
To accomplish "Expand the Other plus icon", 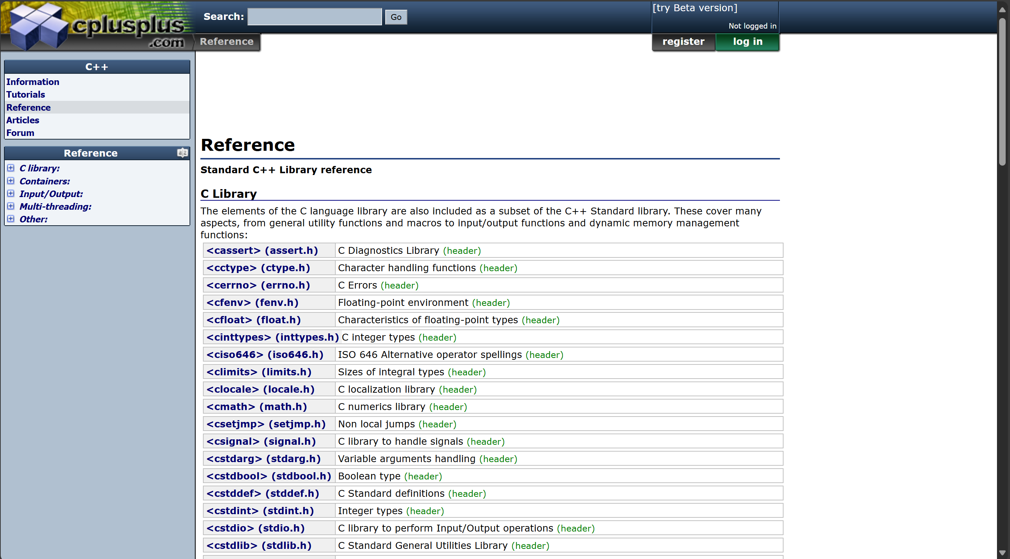I will (x=11, y=219).
